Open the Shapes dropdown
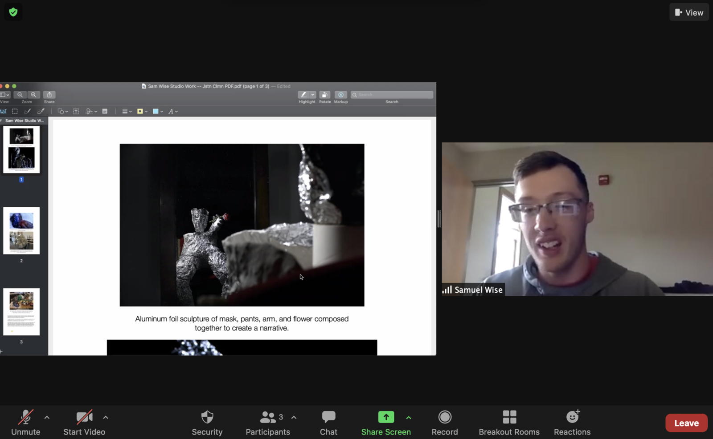Image resolution: width=713 pixels, height=439 pixels. click(63, 111)
